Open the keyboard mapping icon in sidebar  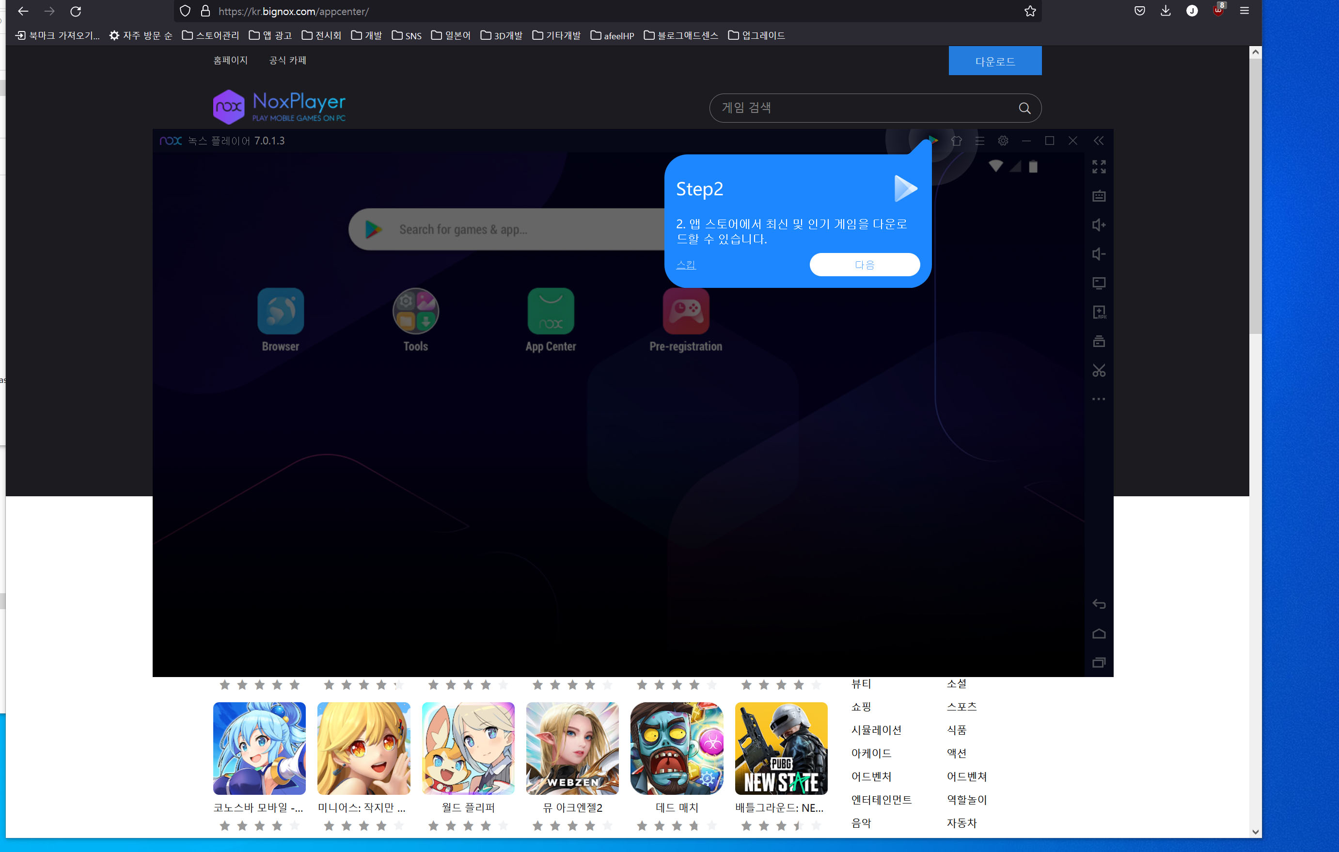coord(1098,196)
